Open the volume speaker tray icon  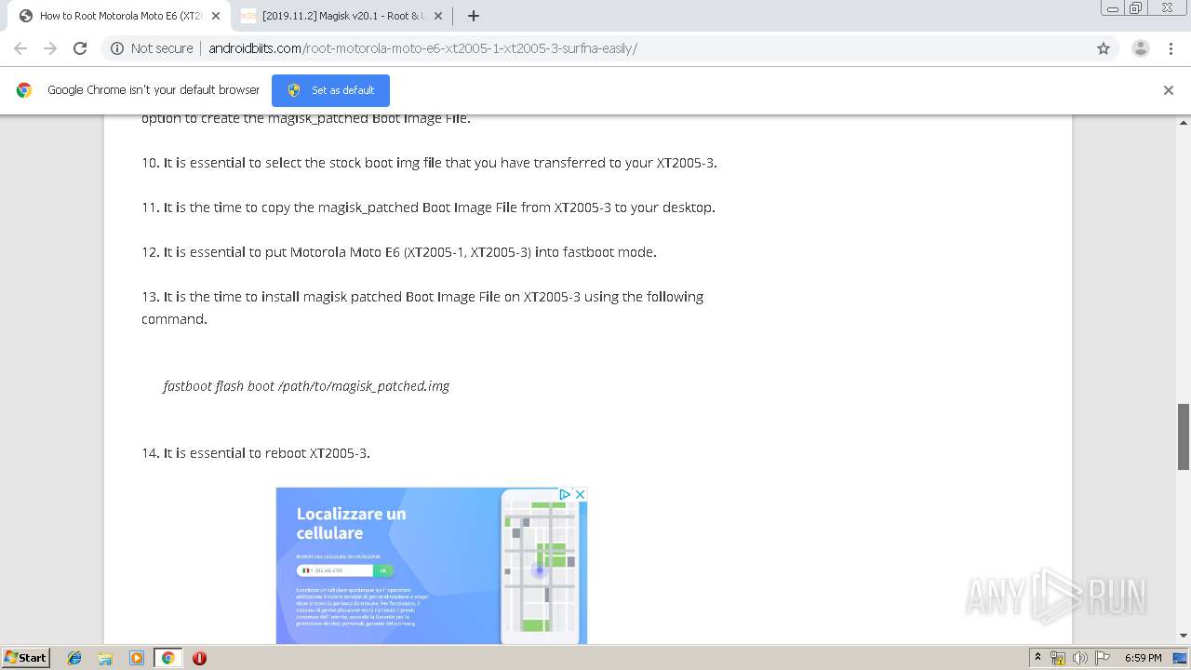tap(1079, 658)
